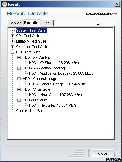Expand the CPU Test Suite node
This screenshot has width=122, height=162.
12,36
